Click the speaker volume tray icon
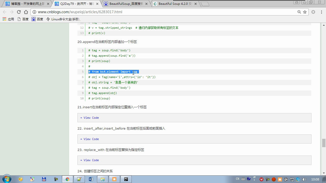Screen dimensions: 326x183 (x=304, y=179)
